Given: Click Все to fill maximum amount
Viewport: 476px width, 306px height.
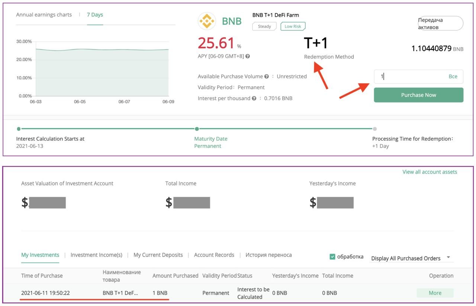Looking at the screenshot, I should tap(453, 76).
